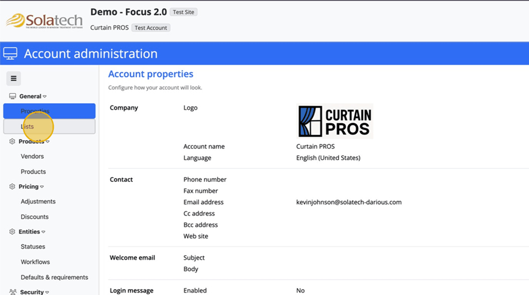Click the Pricing section gear icon
Image resolution: width=529 pixels, height=295 pixels.
coord(12,187)
